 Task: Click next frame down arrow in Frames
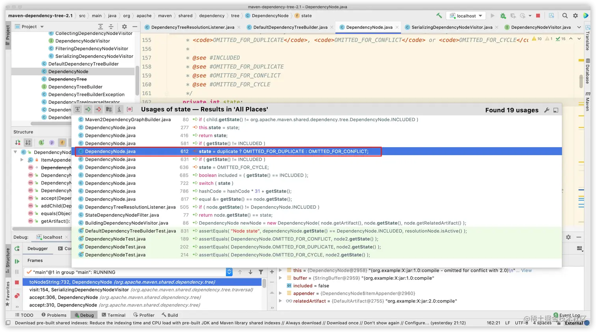pos(250,272)
